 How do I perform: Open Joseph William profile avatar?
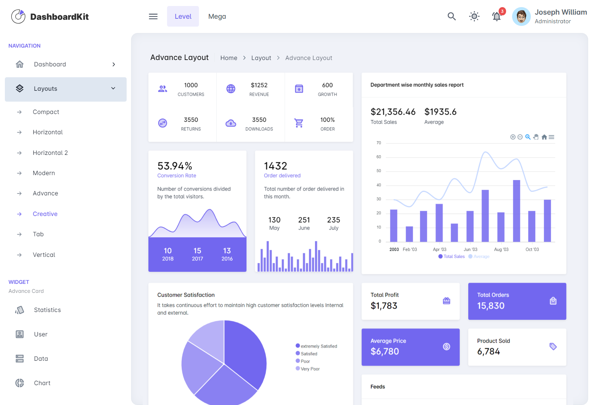(521, 16)
